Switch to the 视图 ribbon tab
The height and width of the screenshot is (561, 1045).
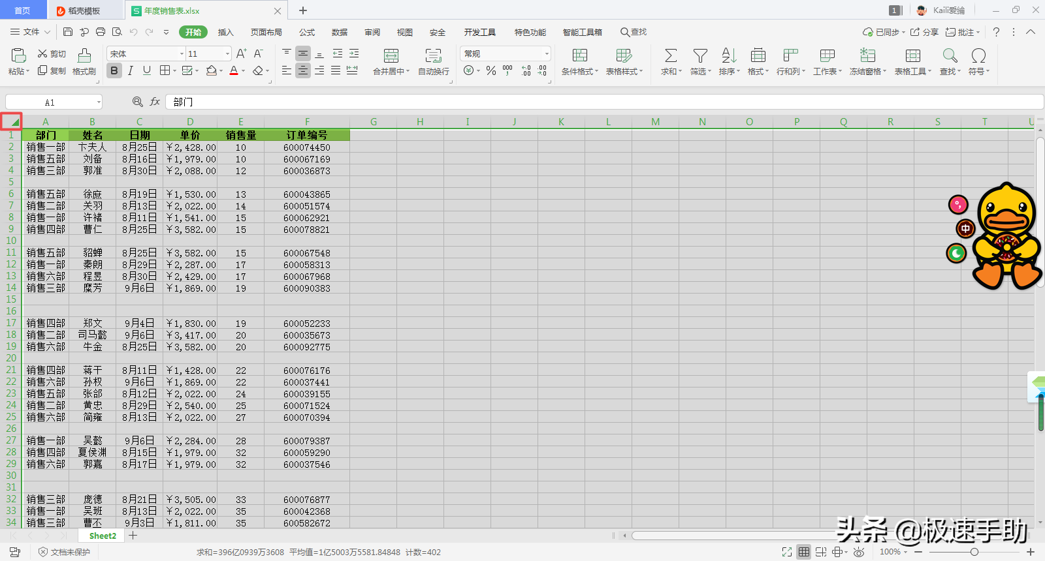click(x=405, y=32)
